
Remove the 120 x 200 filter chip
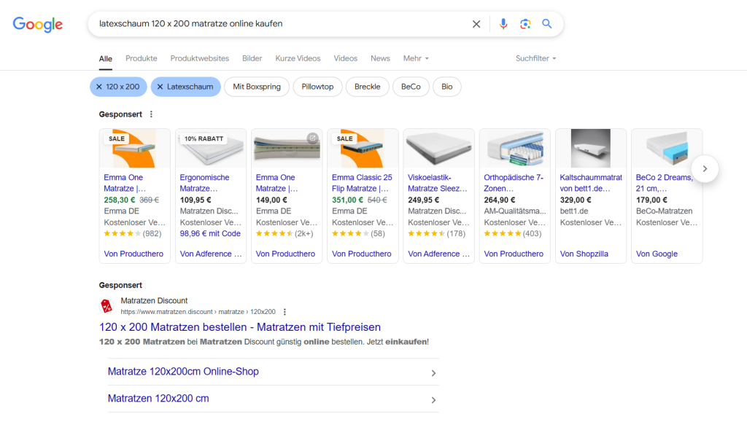tap(99, 87)
